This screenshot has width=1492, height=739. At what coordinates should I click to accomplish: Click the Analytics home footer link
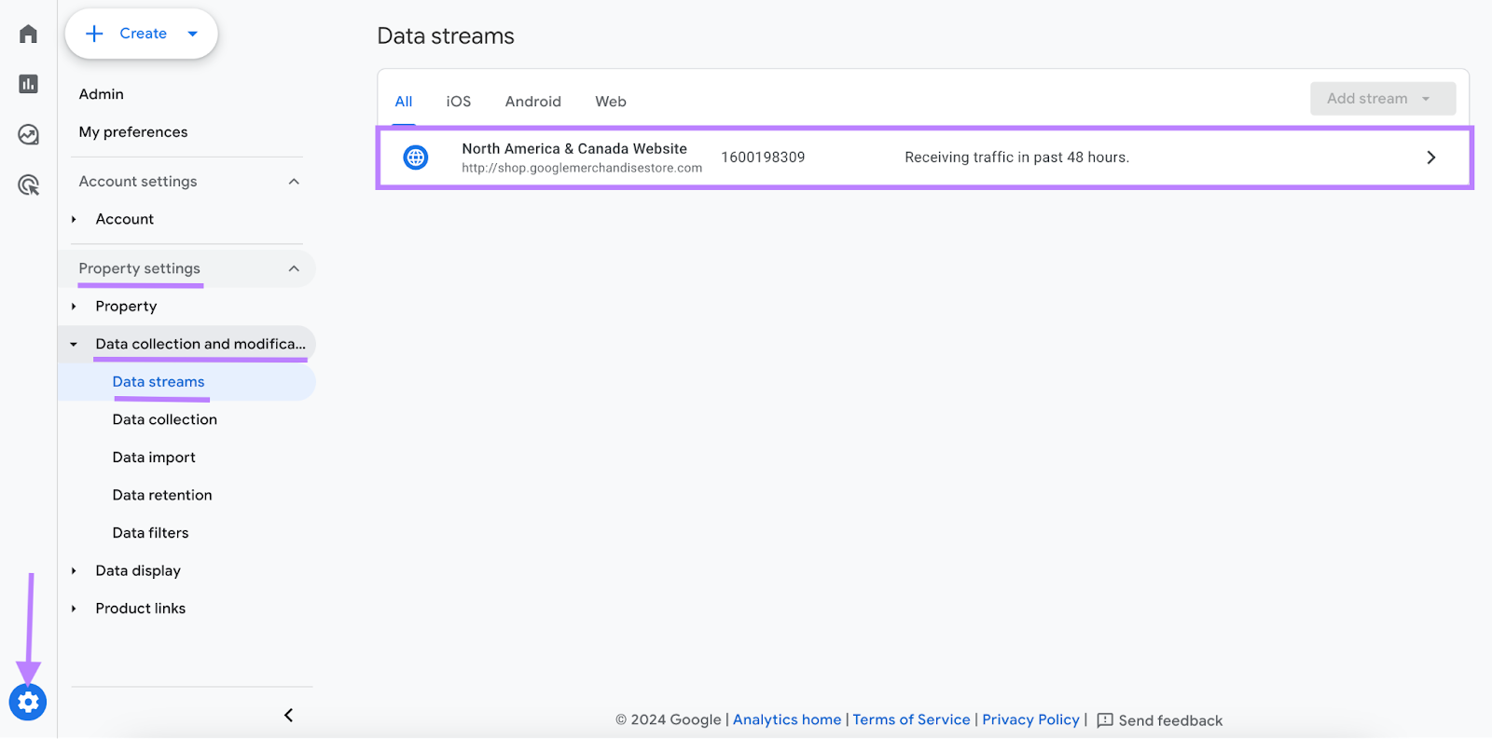click(787, 719)
